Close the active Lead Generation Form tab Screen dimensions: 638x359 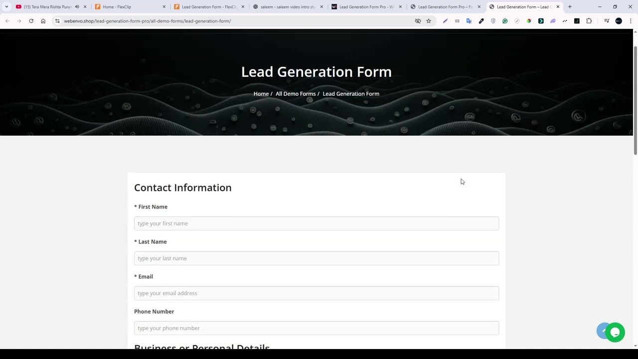(558, 7)
